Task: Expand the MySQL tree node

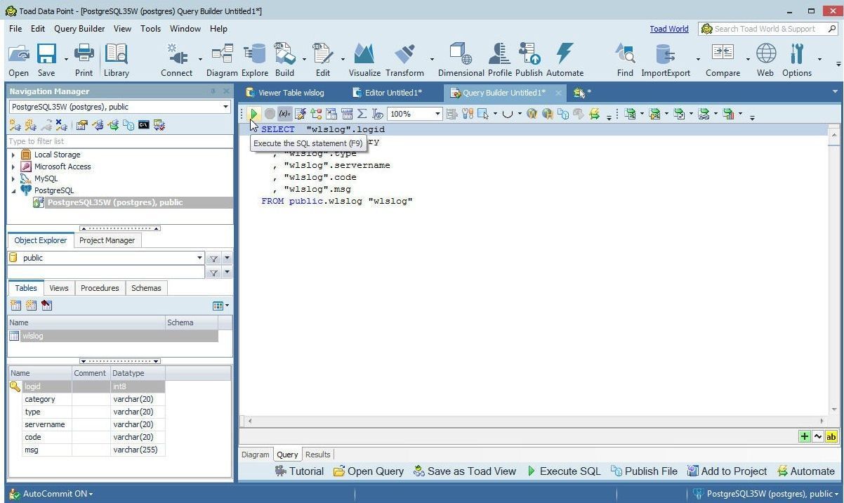Action: tap(13, 178)
